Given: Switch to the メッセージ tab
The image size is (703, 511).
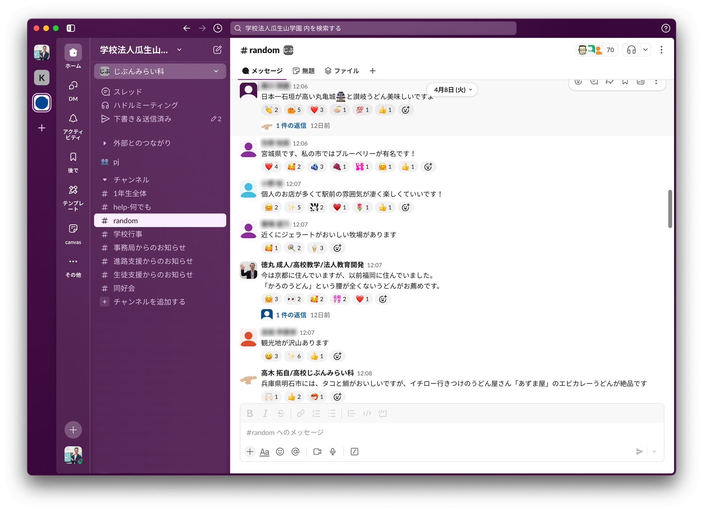Looking at the screenshot, I should point(262,71).
